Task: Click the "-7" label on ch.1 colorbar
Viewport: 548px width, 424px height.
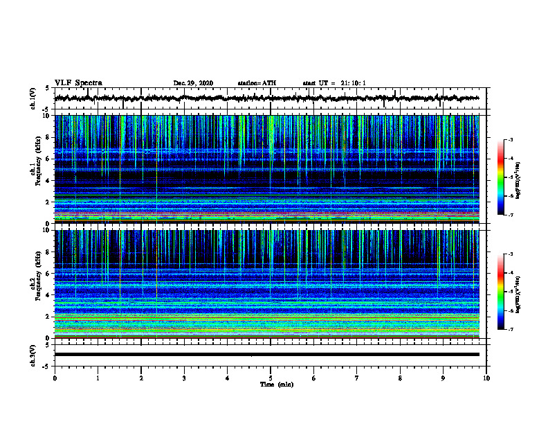Action: point(511,215)
